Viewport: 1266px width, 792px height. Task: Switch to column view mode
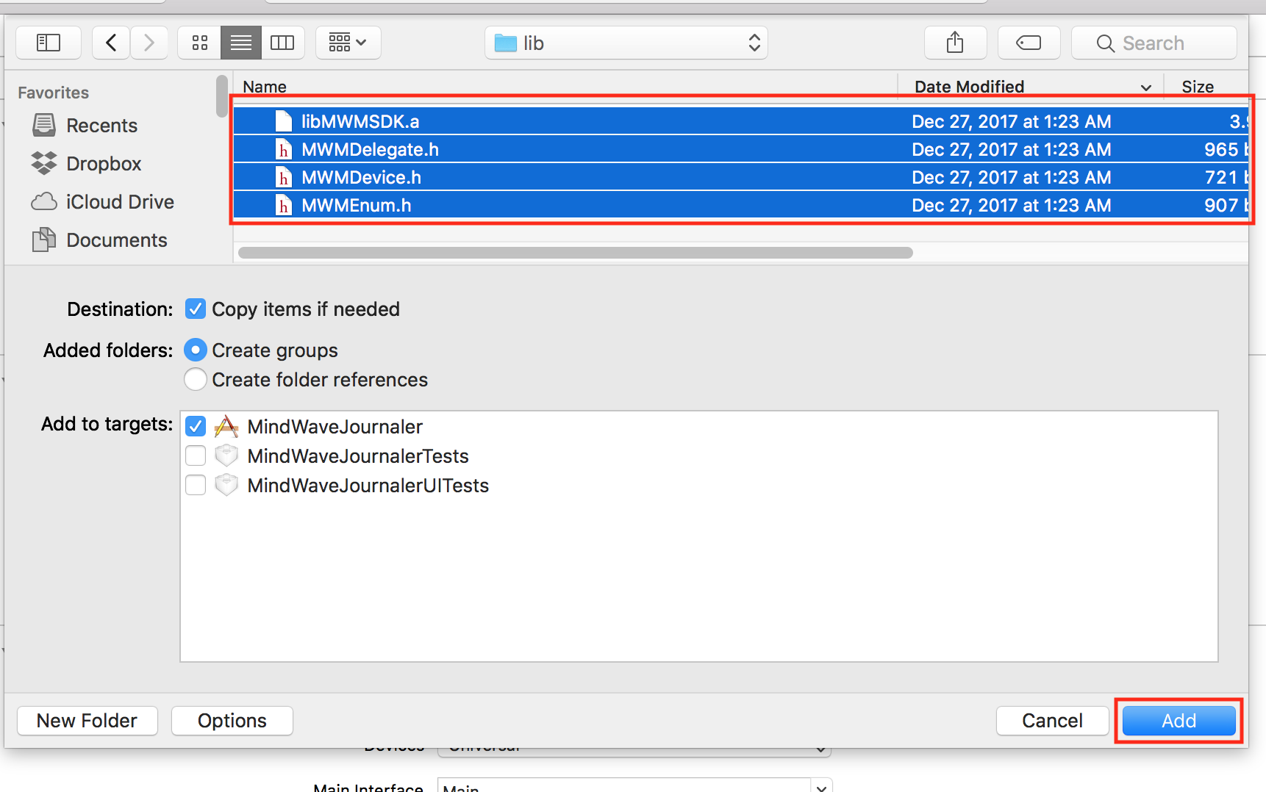point(282,42)
